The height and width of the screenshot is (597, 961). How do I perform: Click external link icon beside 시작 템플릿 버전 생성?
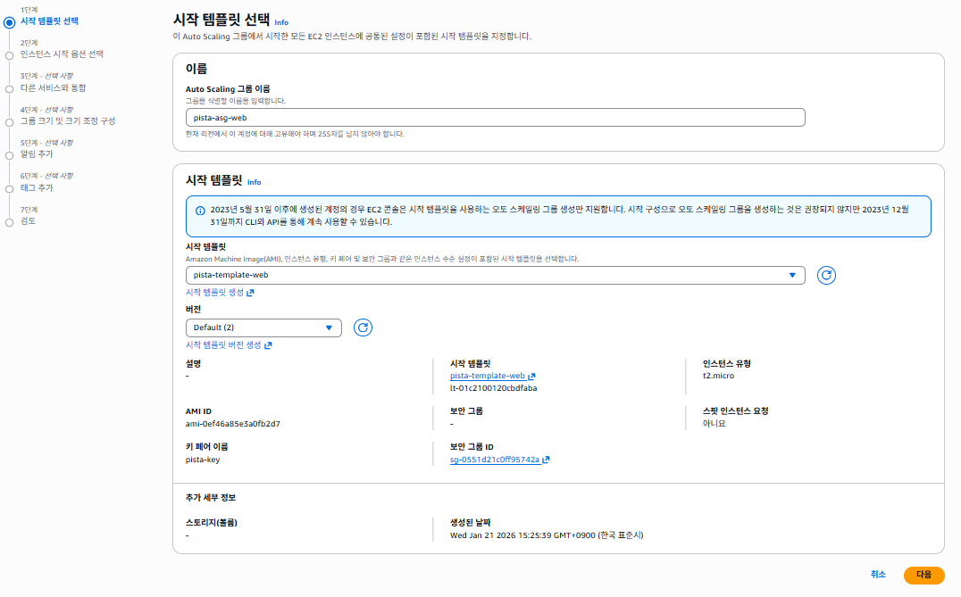(x=268, y=345)
